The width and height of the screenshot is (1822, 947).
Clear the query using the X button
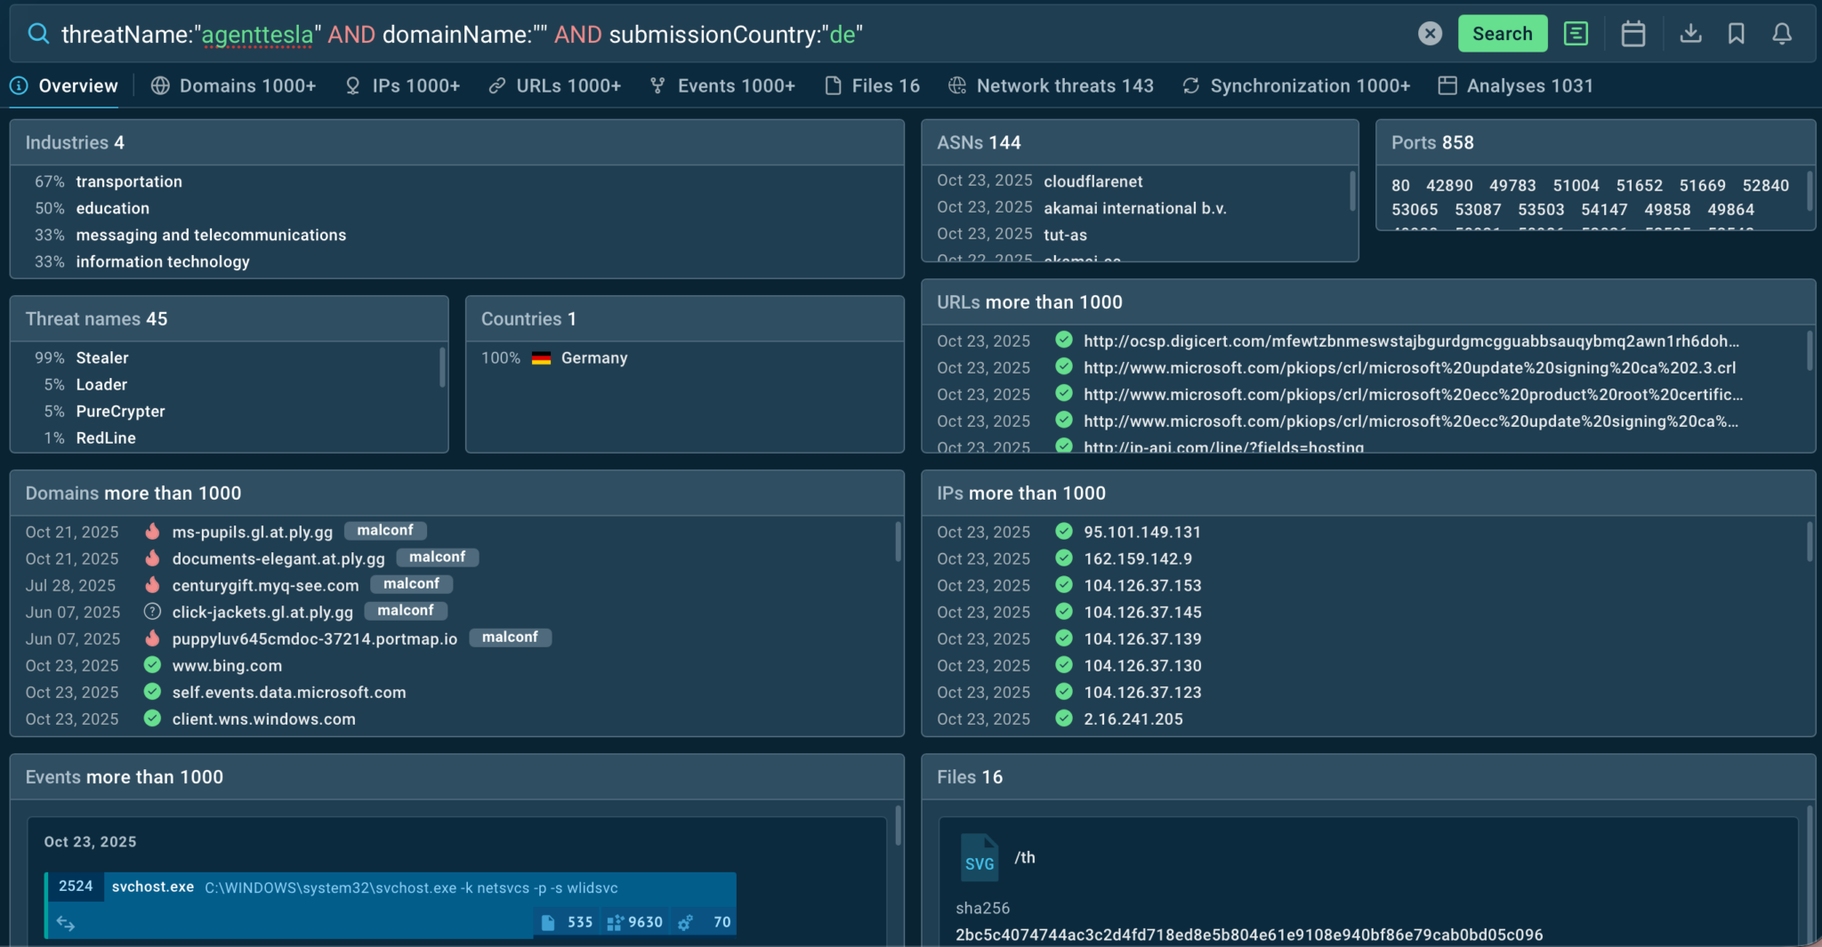[x=1430, y=33]
